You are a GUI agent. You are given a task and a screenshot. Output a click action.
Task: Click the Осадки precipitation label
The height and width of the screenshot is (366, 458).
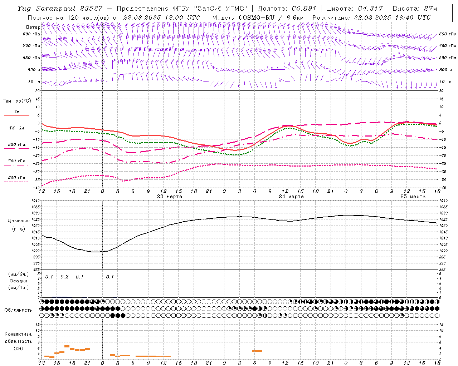[18, 281]
